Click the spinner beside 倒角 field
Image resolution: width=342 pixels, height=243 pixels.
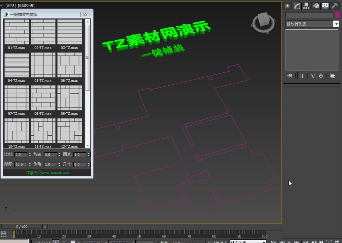coord(59,164)
